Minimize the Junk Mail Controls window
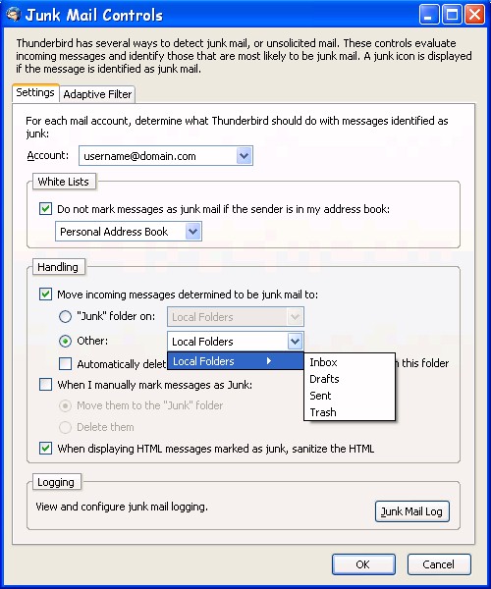The width and height of the screenshot is (491, 589). coord(428,15)
